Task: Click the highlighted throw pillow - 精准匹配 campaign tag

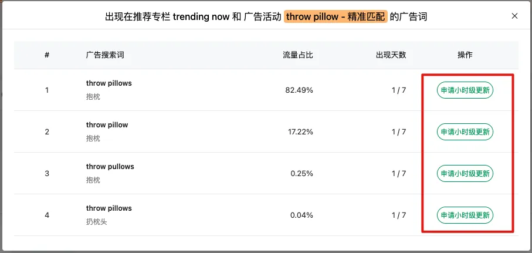Action: point(336,16)
